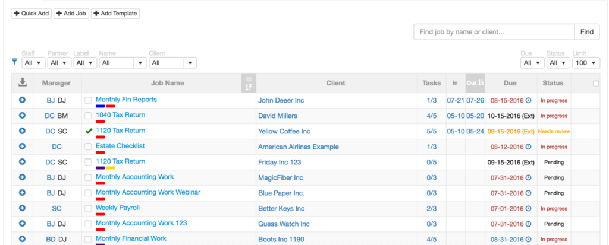This screenshot has height=245, width=609.
Task: Tick the Monthly Accounting Work 123 checkbox
Action: pos(89,224)
